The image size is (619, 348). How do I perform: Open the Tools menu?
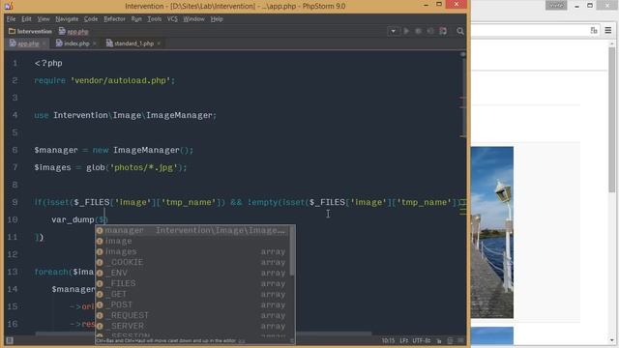pyautogui.click(x=155, y=19)
